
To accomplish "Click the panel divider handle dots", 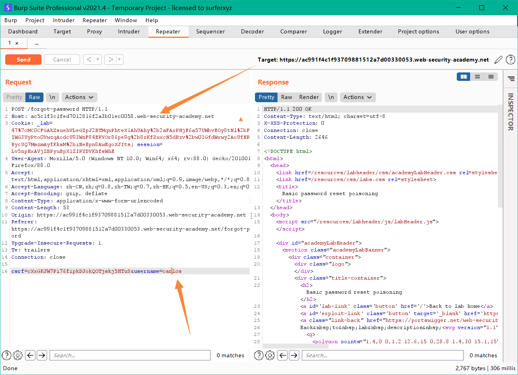I will coord(252,216).
